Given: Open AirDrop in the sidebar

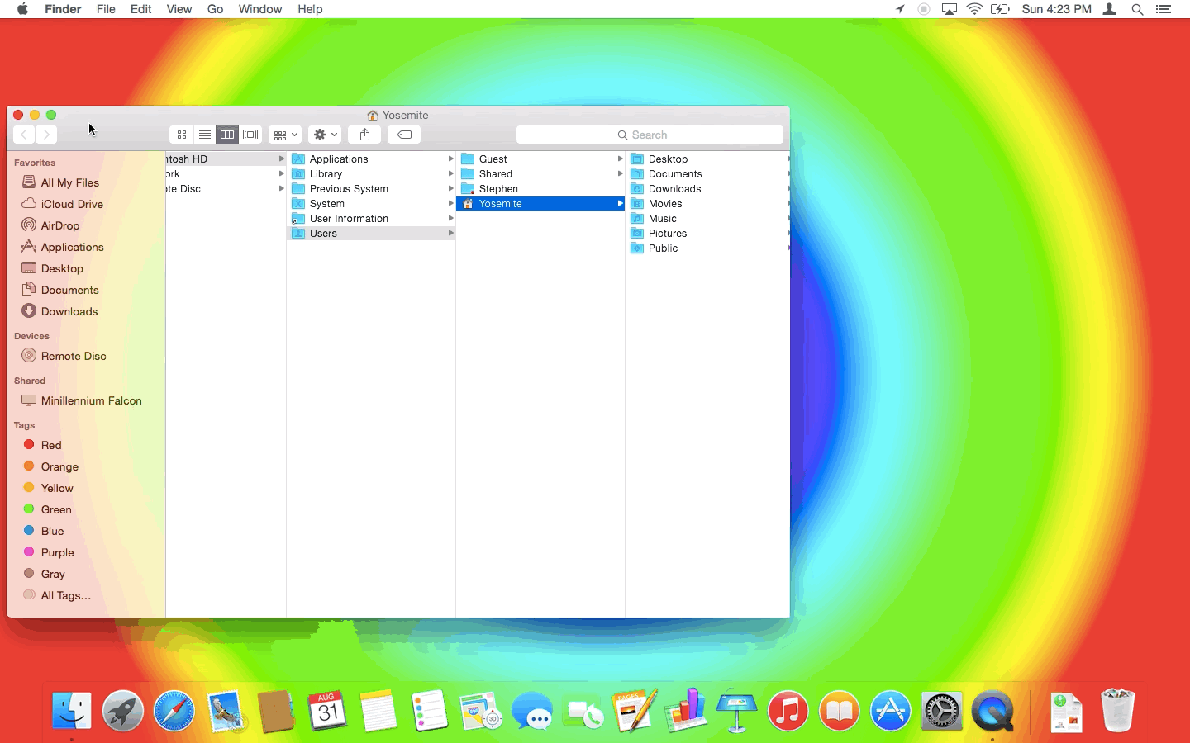Looking at the screenshot, I should (x=59, y=225).
